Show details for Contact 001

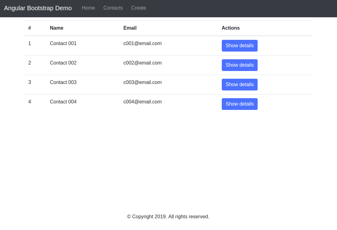tap(239, 45)
